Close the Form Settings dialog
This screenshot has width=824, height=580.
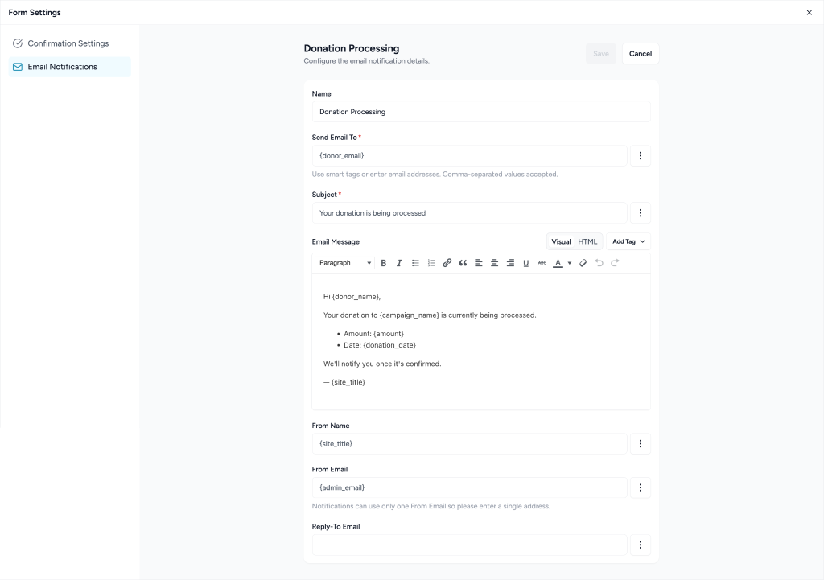pos(810,13)
